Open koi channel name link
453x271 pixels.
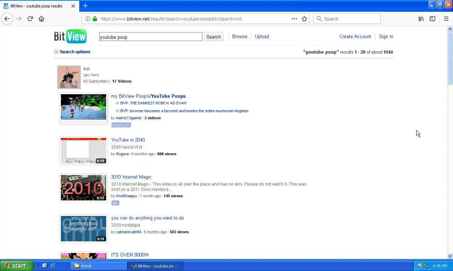tap(86, 69)
